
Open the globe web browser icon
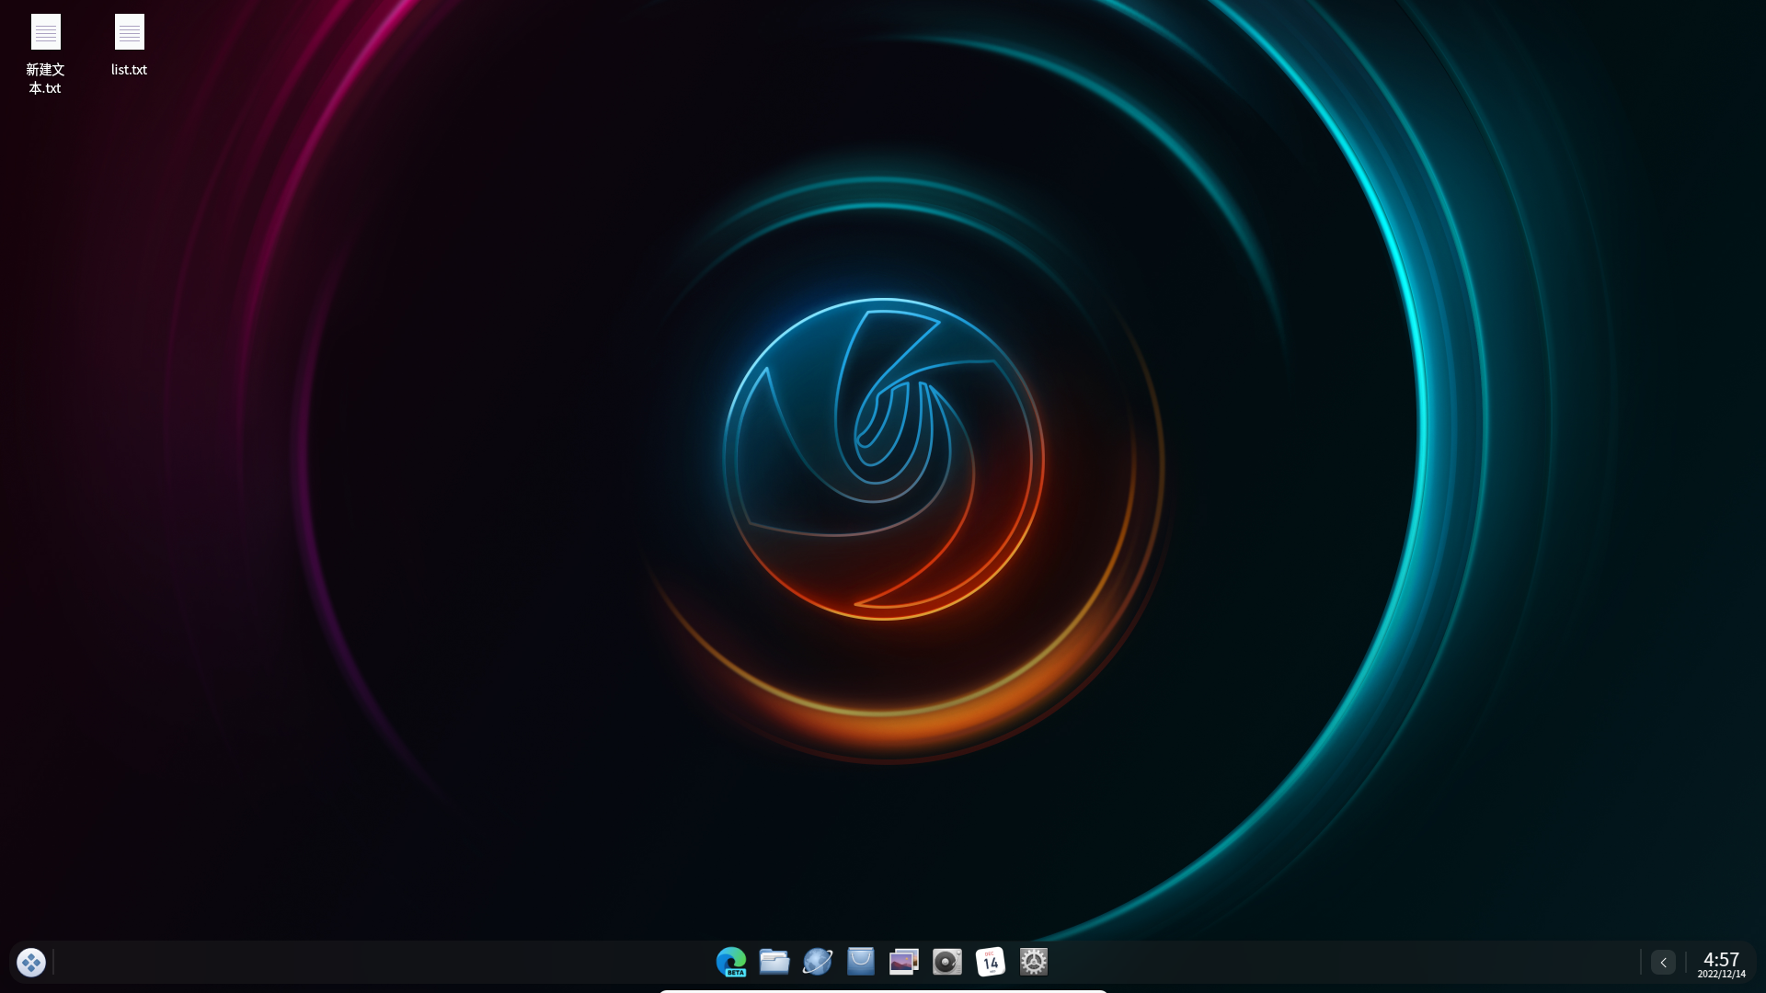pos(818,962)
